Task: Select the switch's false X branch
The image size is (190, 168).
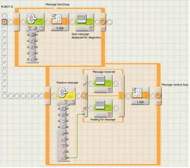Action: (85, 108)
